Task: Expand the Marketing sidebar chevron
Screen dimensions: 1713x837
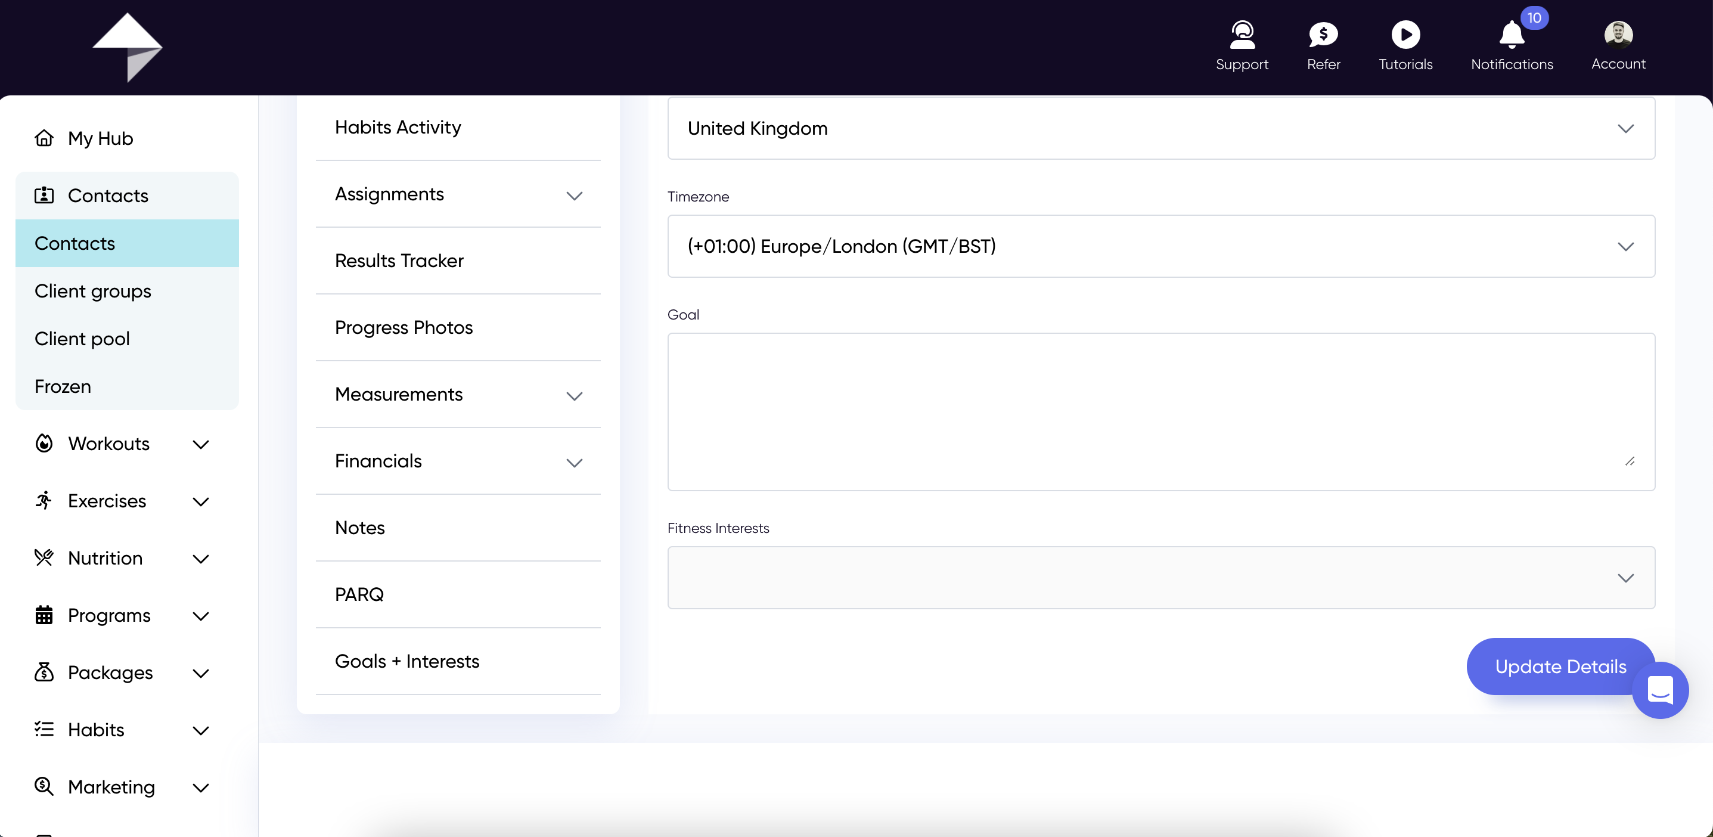Action: tap(200, 788)
